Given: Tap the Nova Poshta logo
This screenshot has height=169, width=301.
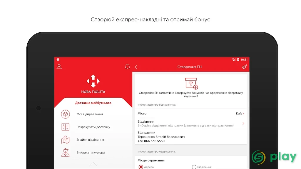Looking at the screenshot, I should (x=93, y=84).
